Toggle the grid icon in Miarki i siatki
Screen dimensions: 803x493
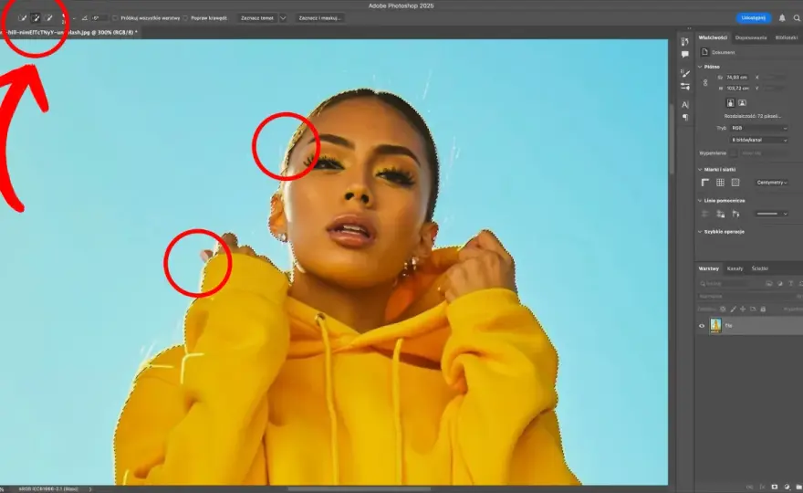(x=720, y=183)
